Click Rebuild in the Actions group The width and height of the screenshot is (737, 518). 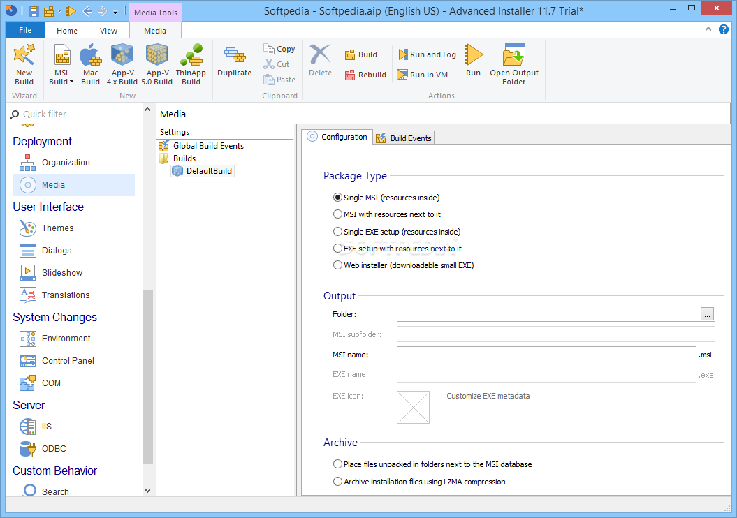(365, 75)
